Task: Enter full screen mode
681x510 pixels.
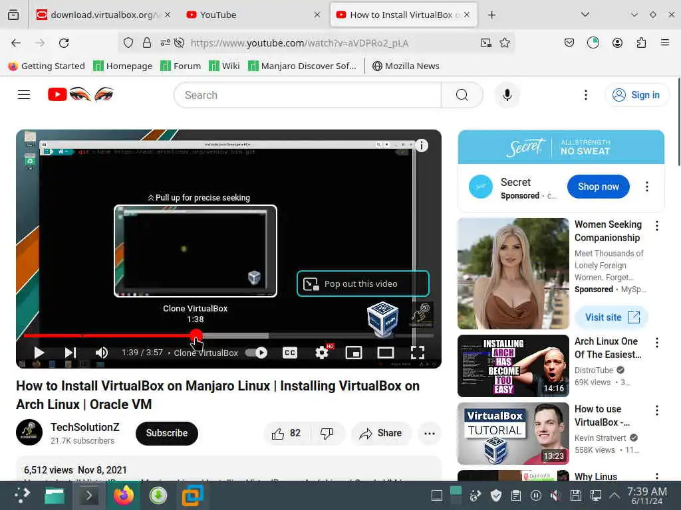Action: (x=418, y=353)
